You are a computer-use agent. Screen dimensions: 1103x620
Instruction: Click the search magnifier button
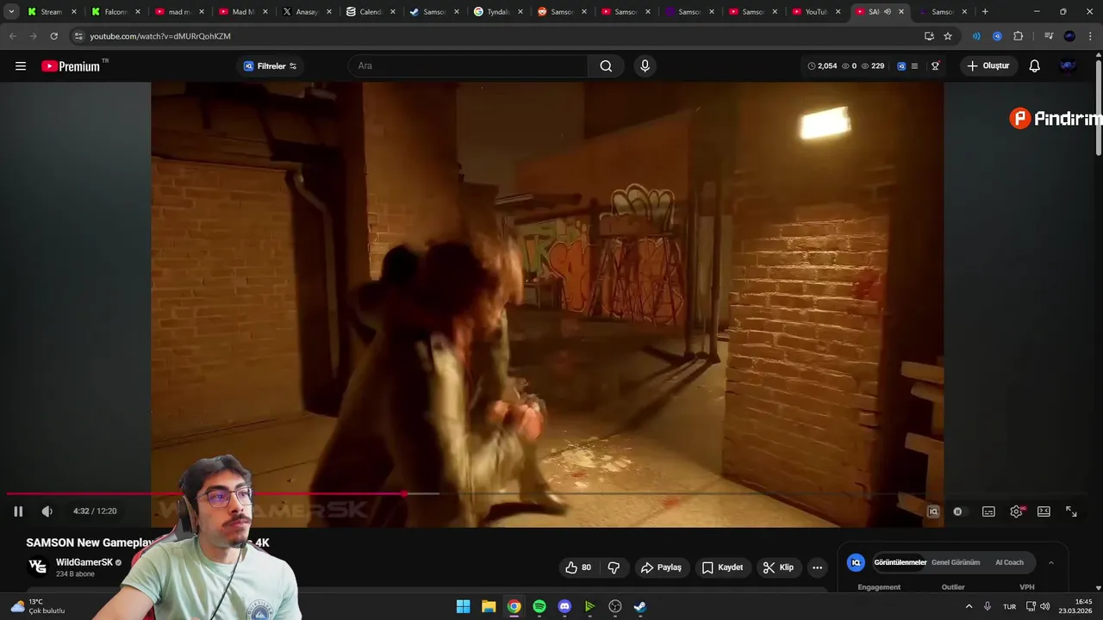point(606,66)
